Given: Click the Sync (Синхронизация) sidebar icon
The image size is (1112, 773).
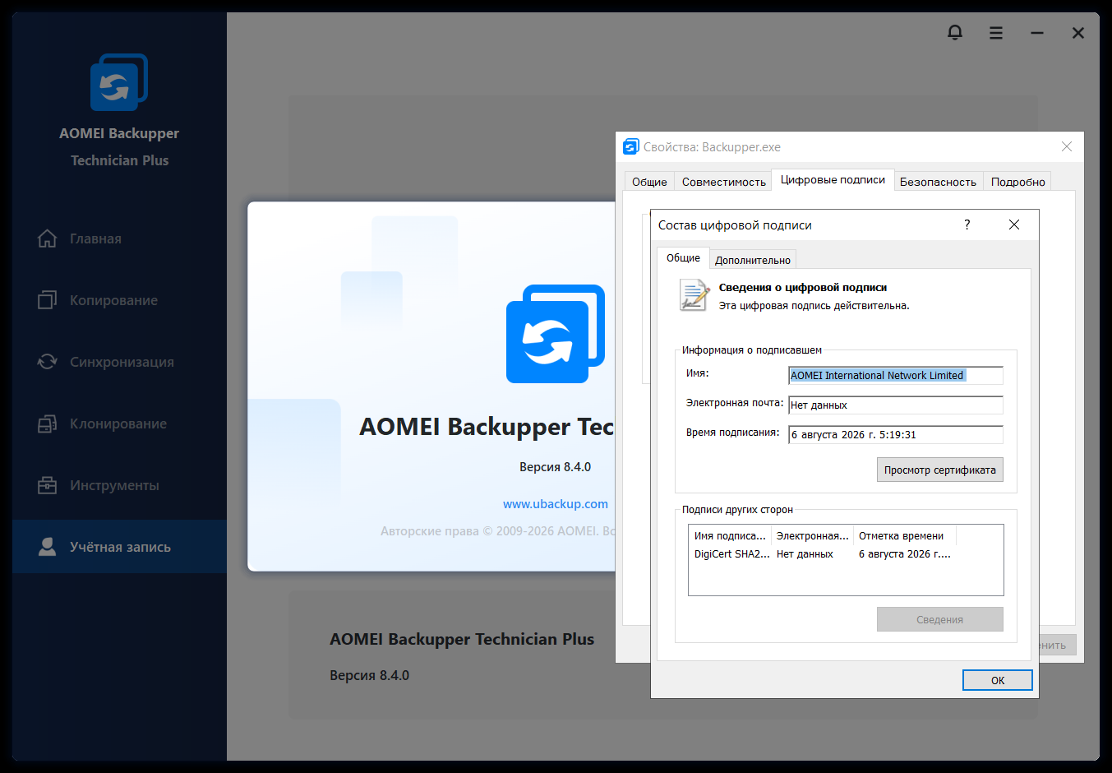Looking at the screenshot, I should pyautogui.click(x=48, y=362).
